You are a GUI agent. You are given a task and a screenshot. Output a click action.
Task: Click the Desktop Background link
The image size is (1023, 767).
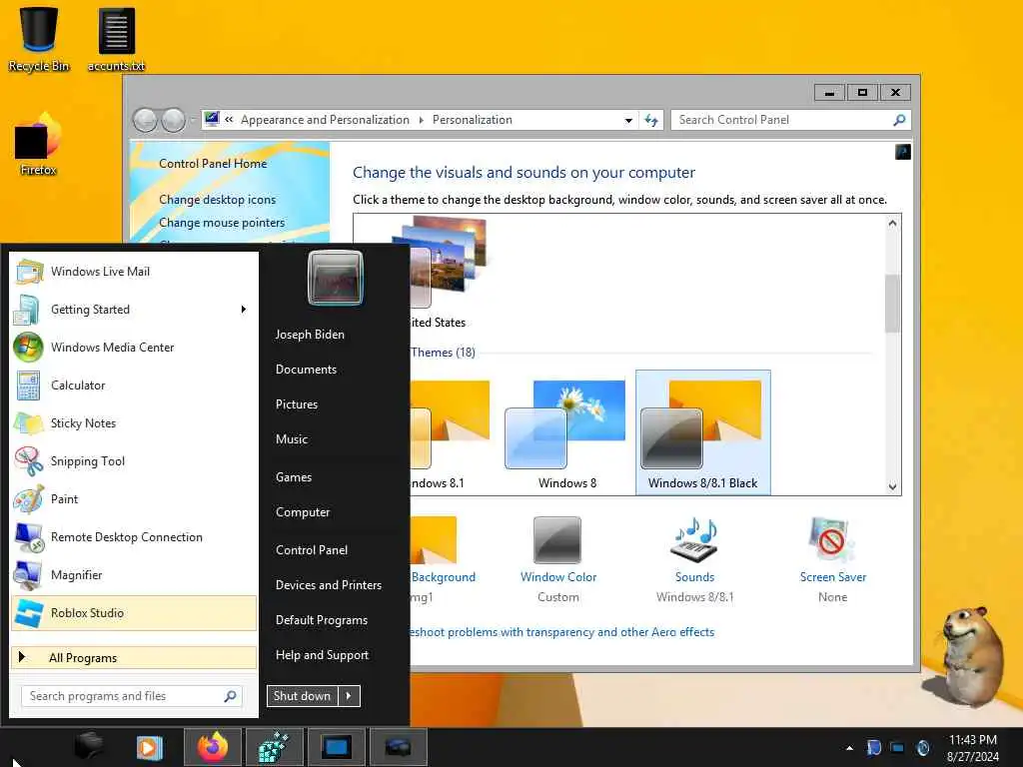coord(443,577)
